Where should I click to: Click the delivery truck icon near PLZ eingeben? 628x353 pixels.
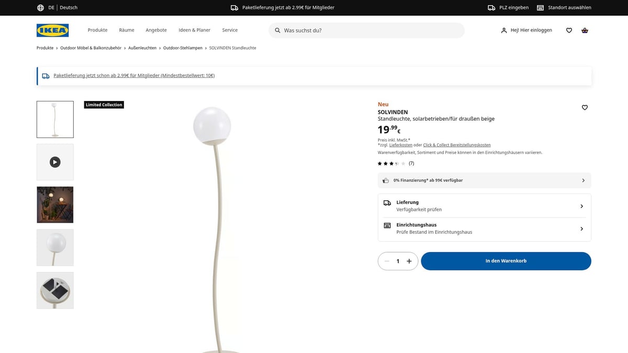click(490, 7)
